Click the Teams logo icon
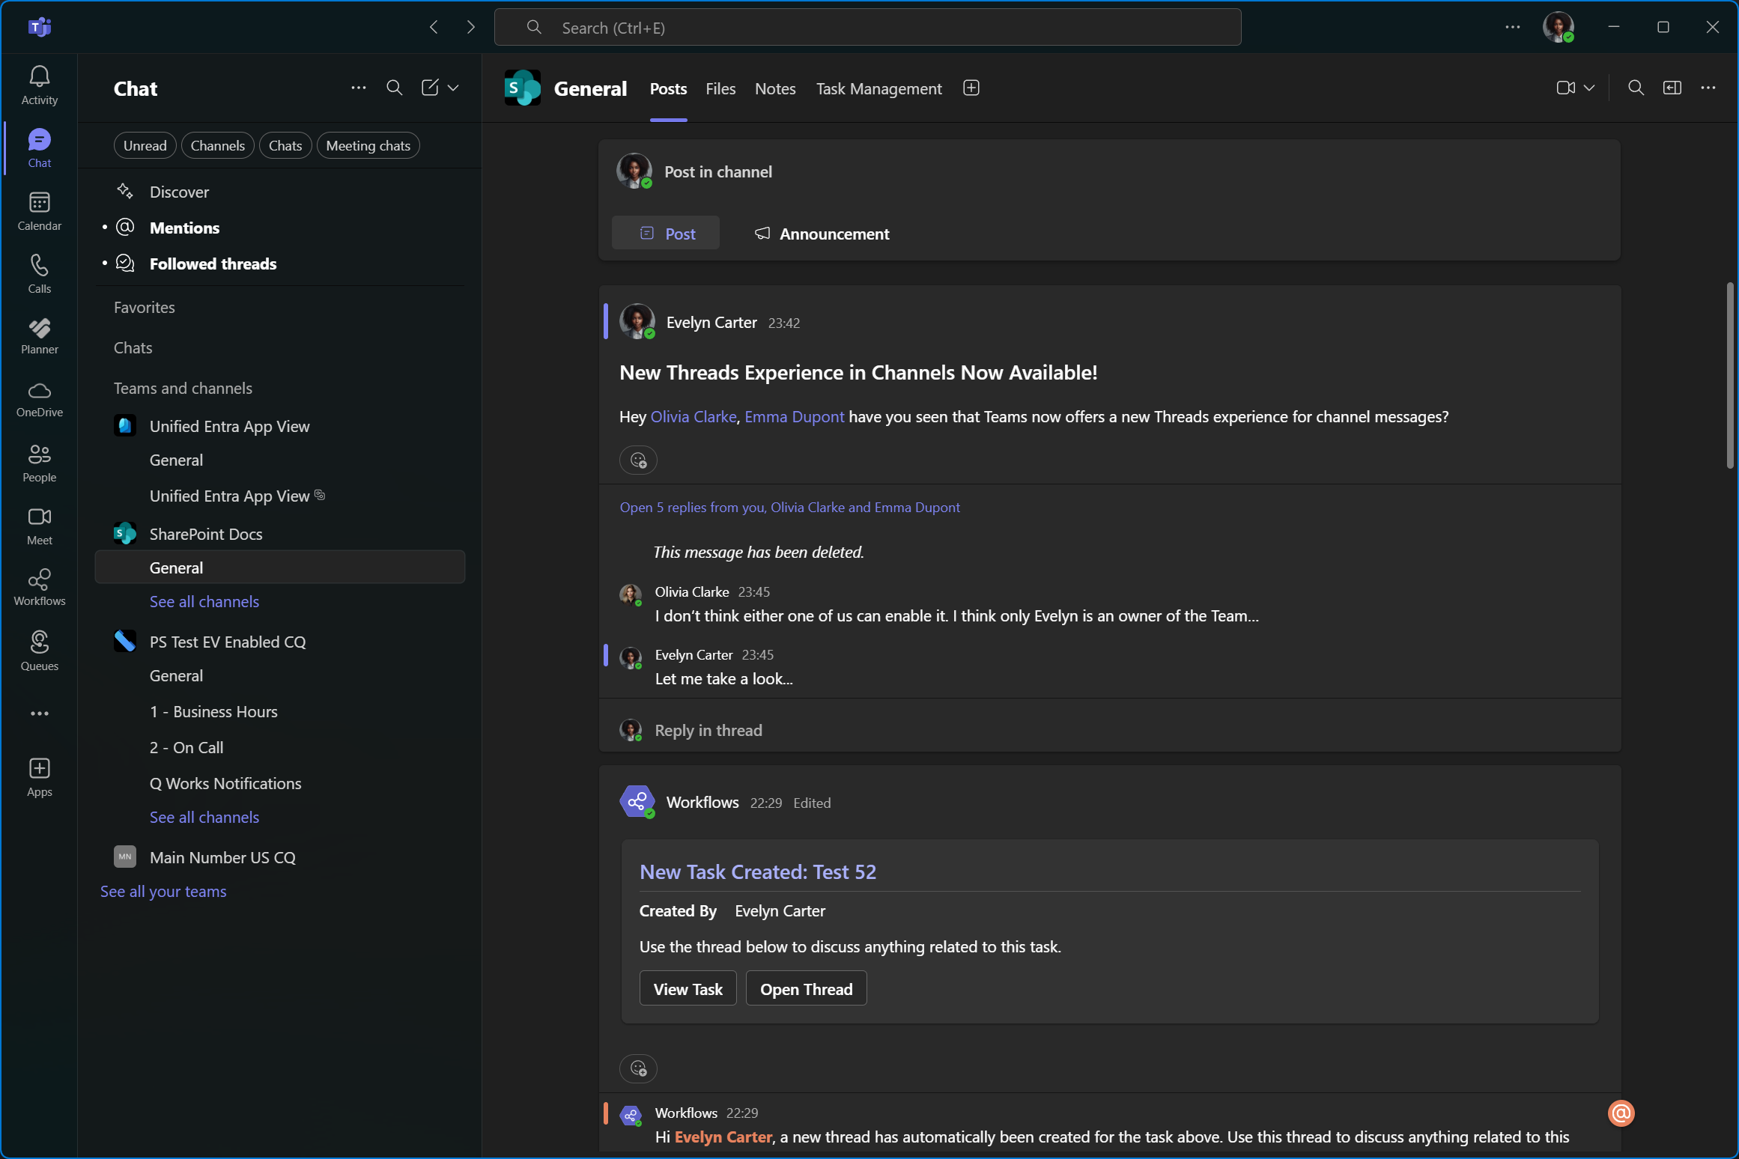1739x1159 pixels. tap(39, 28)
